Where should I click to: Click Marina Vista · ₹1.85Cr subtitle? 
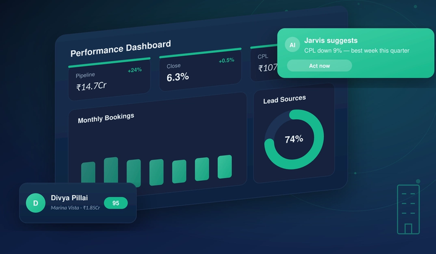click(75, 207)
